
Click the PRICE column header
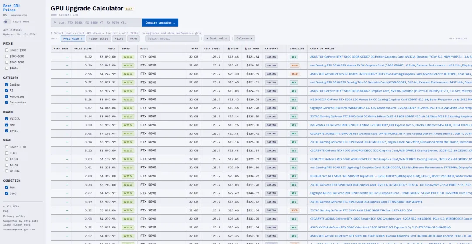point(107,48)
